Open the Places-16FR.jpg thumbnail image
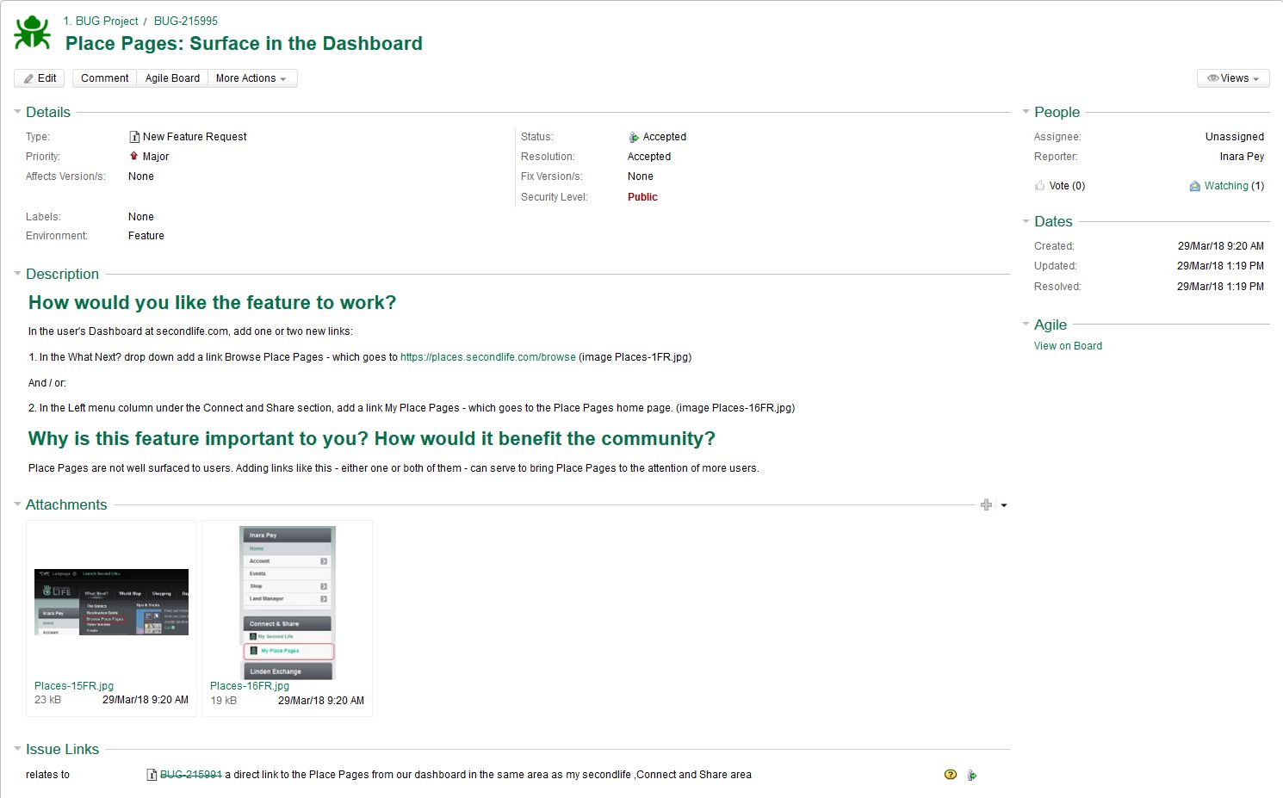Viewport: 1283px width, 798px height. tap(287, 603)
